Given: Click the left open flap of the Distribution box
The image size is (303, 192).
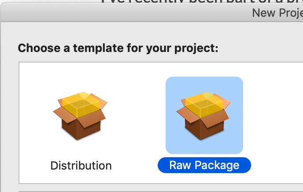Looking at the screenshot, I should pos(64,114).
